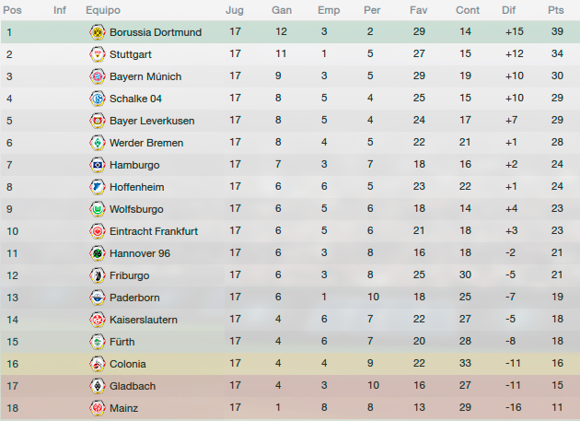This screenshot has height=421, width=580.
Task: Click the Fav goals column header
Action: click(418, 10)
